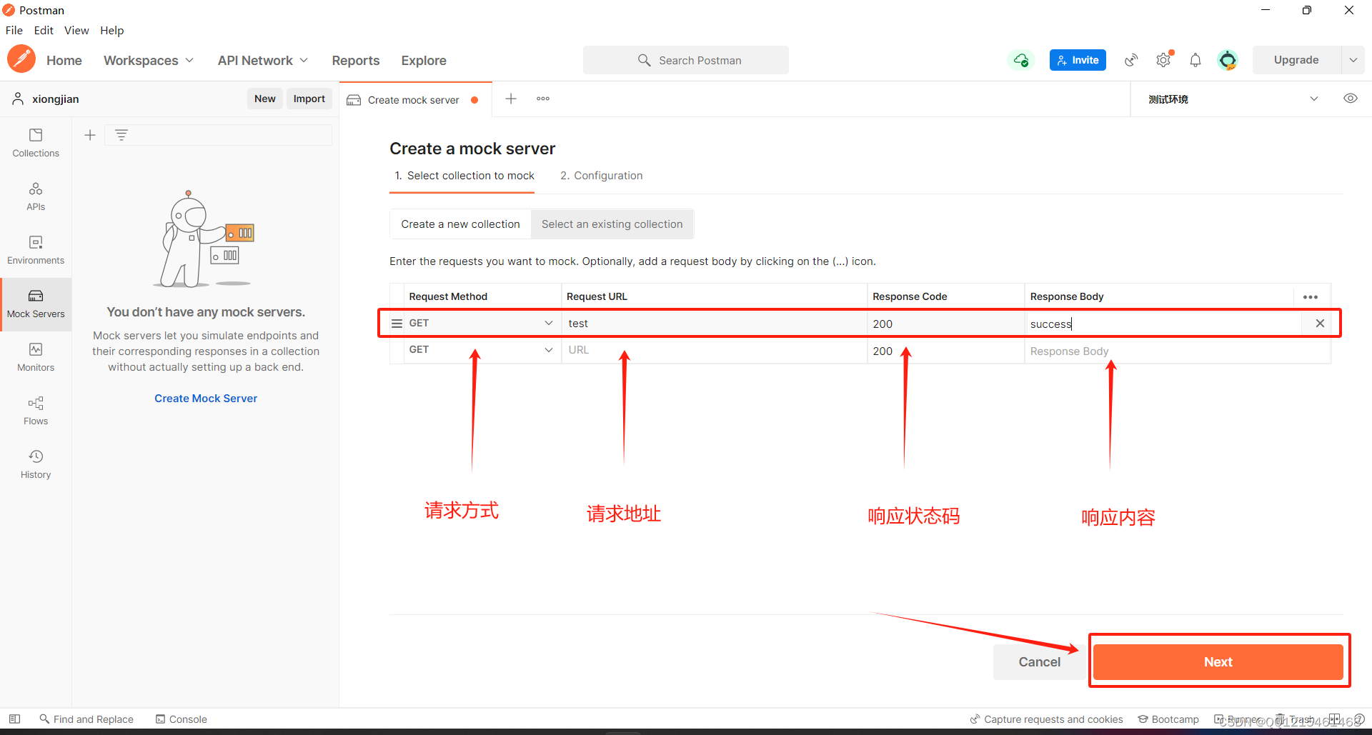Image resolution: width=1372 pixels, height=735 pixels.
Task: Toggle the sidebar panel icon in status bar
Action: [x=14, y=719]
